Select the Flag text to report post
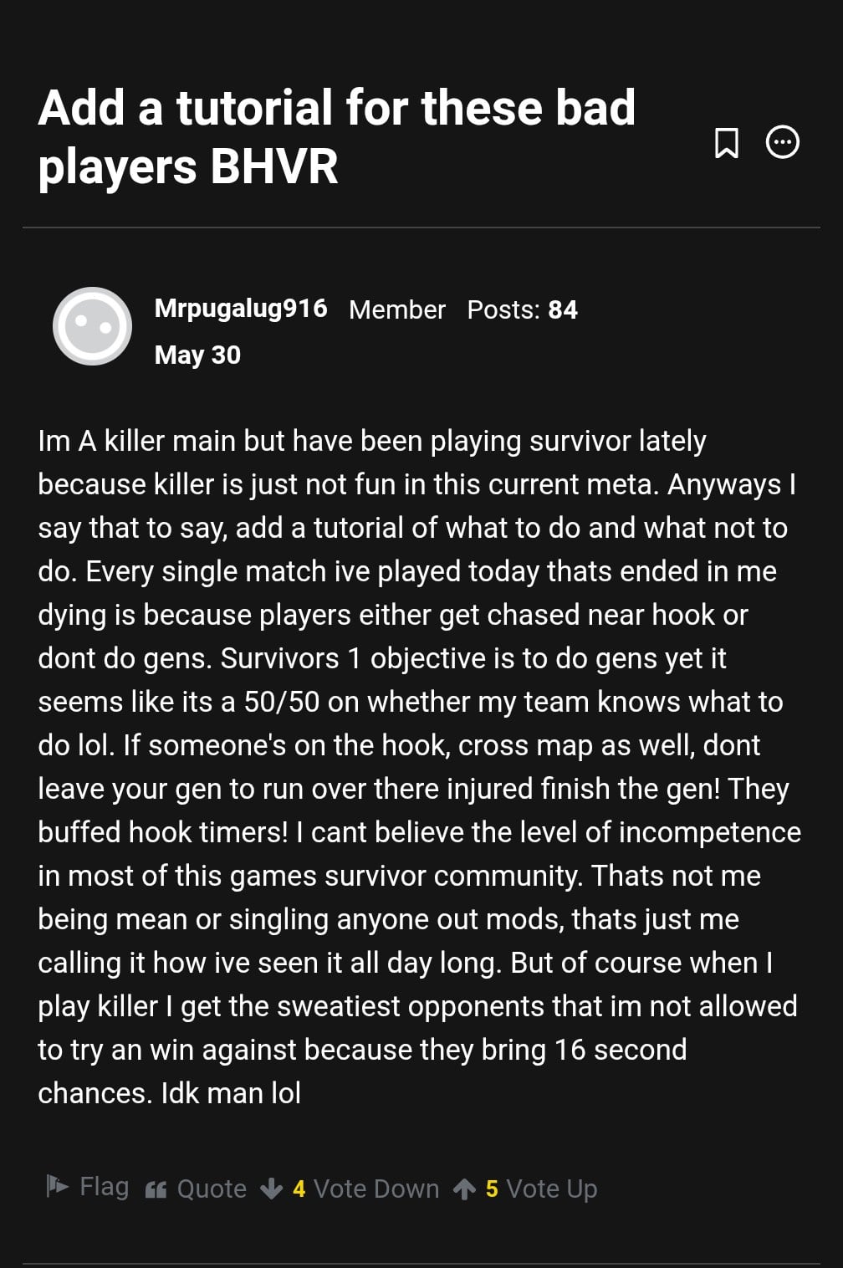The height and width of the screenshot is (1268, 843). click(x=105, y=1186)
